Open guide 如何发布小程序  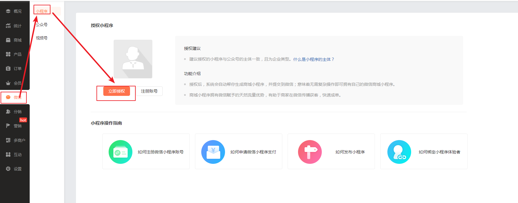click(350, 152)
